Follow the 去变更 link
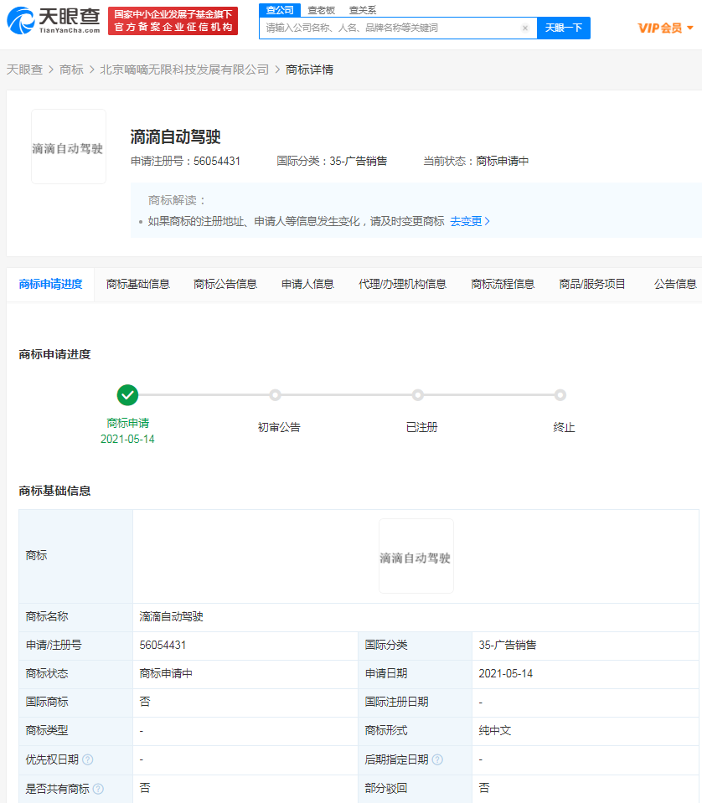The width and height of the screenshot is (702, 803). 468,221
